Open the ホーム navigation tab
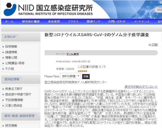162x128 pixels. (9, 22)
